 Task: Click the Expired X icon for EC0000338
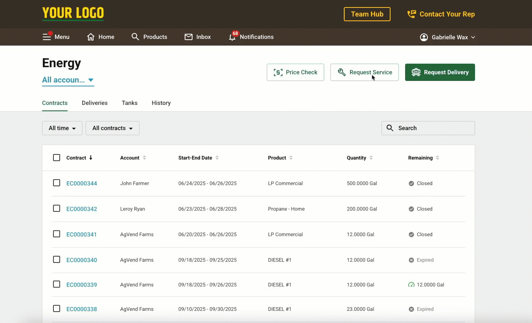tap(411, 309)
